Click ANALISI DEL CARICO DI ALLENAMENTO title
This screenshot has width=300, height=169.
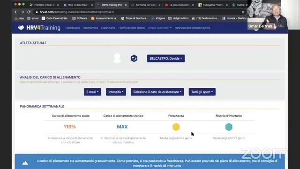(x=50, y=77)
